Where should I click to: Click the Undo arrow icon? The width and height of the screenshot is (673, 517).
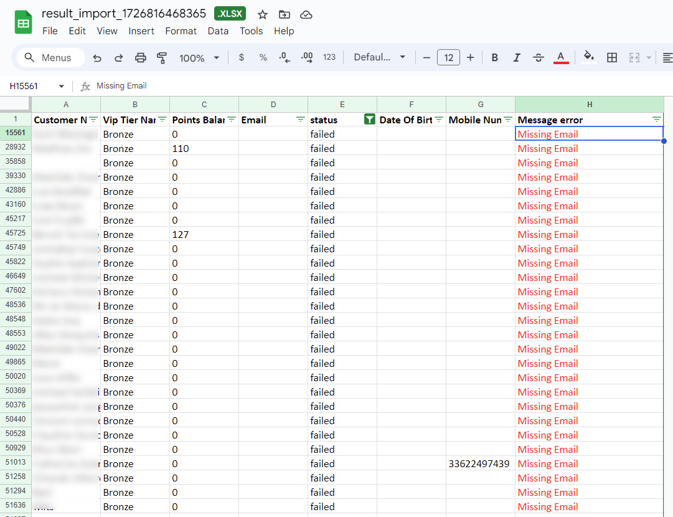click(97, 58)
